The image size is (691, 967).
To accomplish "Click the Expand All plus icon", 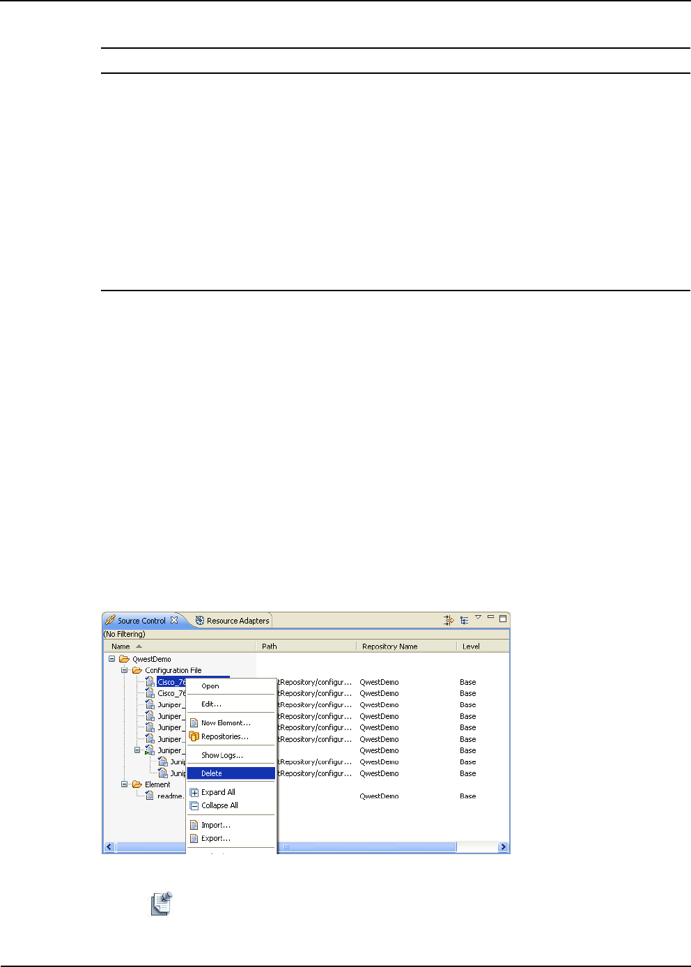I will point(194,792).
